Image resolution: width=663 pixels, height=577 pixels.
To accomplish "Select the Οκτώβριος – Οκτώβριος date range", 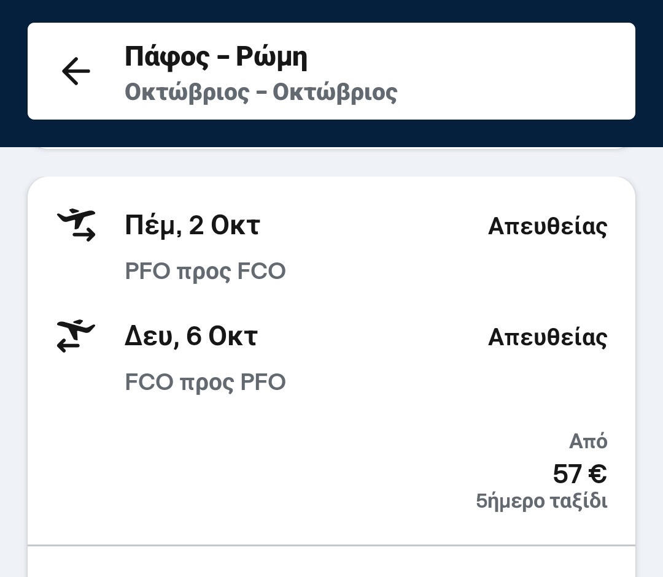I will pyautogui.click(x=261, y=93).
